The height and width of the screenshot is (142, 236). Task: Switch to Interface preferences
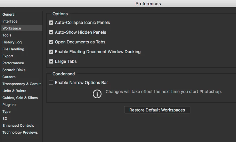coord(10,21)
